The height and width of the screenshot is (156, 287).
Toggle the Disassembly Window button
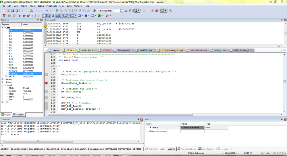(x=49, y=16)
